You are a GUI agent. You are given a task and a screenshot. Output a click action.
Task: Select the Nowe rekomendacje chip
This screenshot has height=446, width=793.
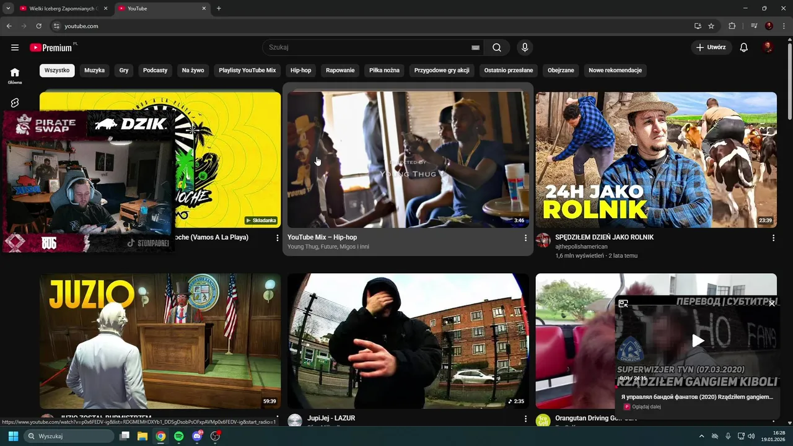[x=615, y=71]
